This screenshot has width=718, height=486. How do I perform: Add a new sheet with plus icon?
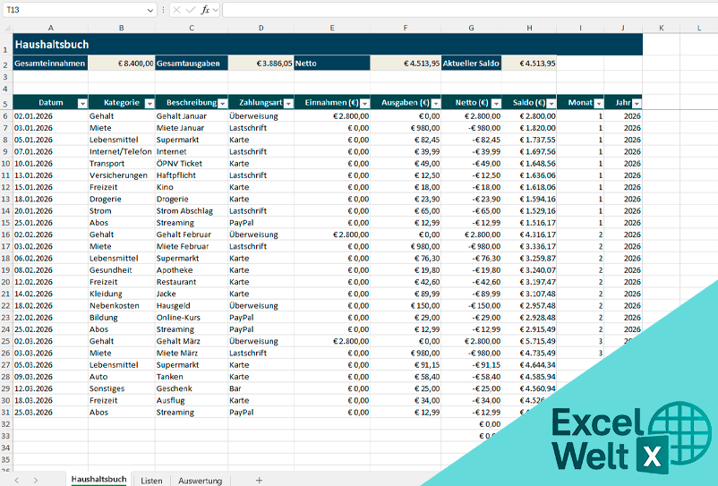[260, 481]
